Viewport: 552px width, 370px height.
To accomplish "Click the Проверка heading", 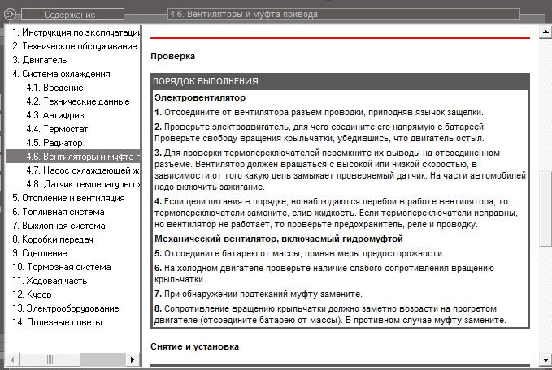I will 172,56.
